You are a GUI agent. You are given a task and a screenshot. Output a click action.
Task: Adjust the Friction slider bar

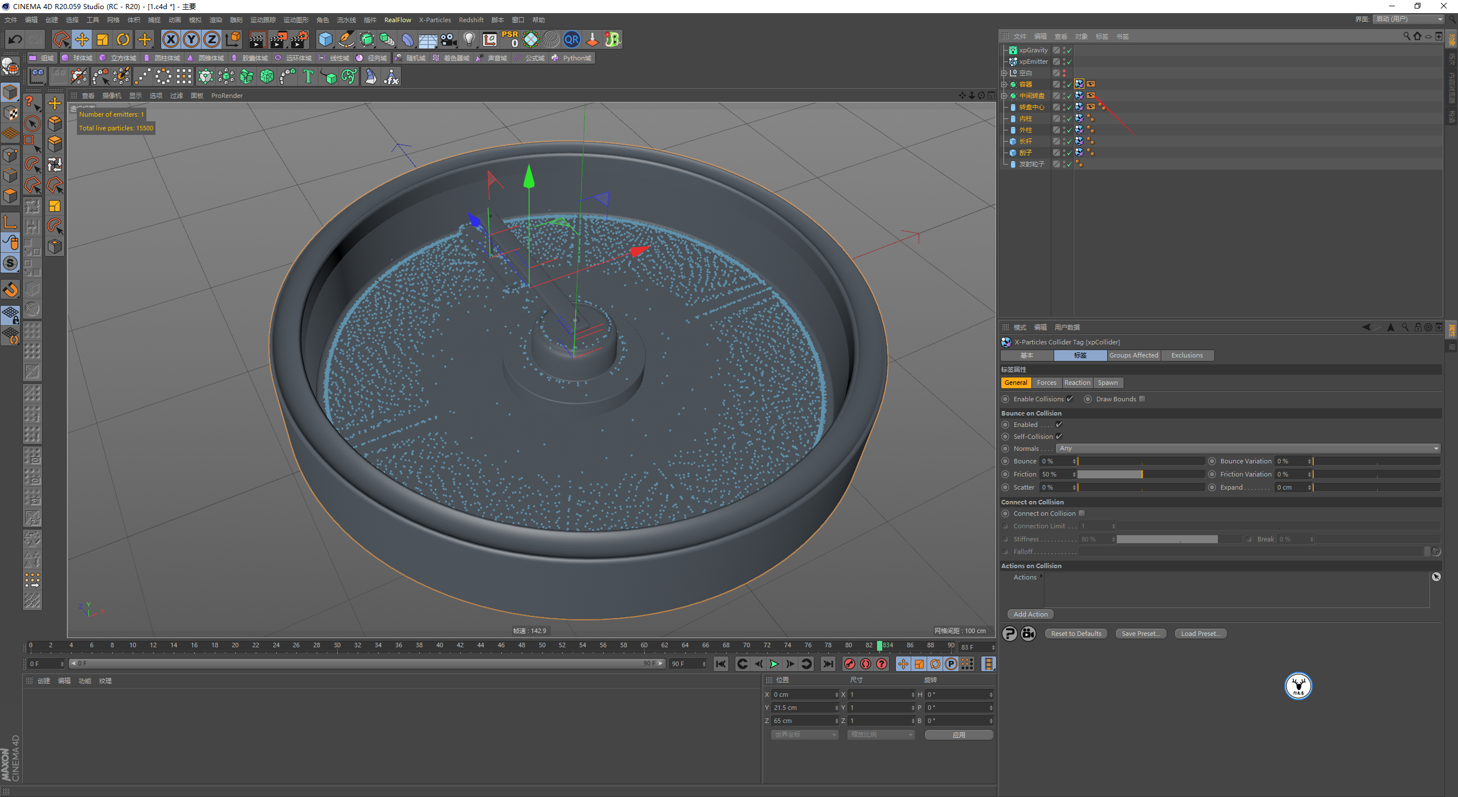click(1141, 474)
